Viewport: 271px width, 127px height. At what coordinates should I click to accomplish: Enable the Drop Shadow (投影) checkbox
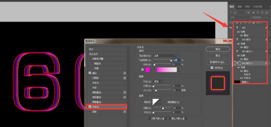click(90, 112)
